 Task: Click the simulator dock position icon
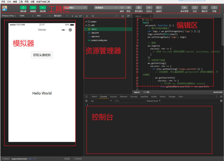click(x=81, y=16)
